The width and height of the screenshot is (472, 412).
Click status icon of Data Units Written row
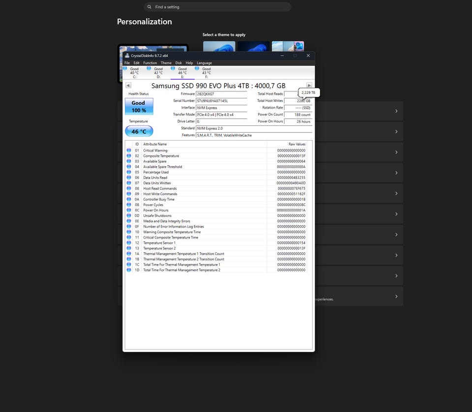pyautogui.click(x=129, y=183)
